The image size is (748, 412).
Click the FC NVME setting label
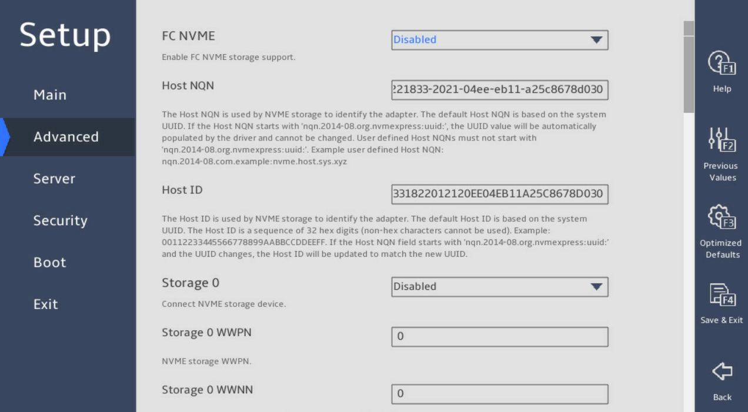pyautogui.click(x=188, y=36)
